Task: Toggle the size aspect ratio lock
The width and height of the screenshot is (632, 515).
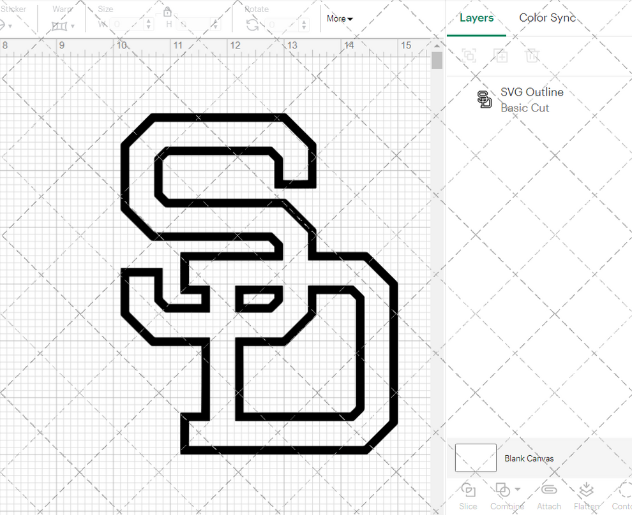Action: [167, 11]
